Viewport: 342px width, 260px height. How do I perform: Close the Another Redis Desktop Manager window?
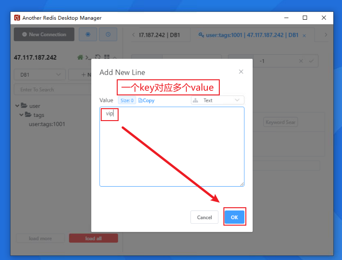point(324,18)
